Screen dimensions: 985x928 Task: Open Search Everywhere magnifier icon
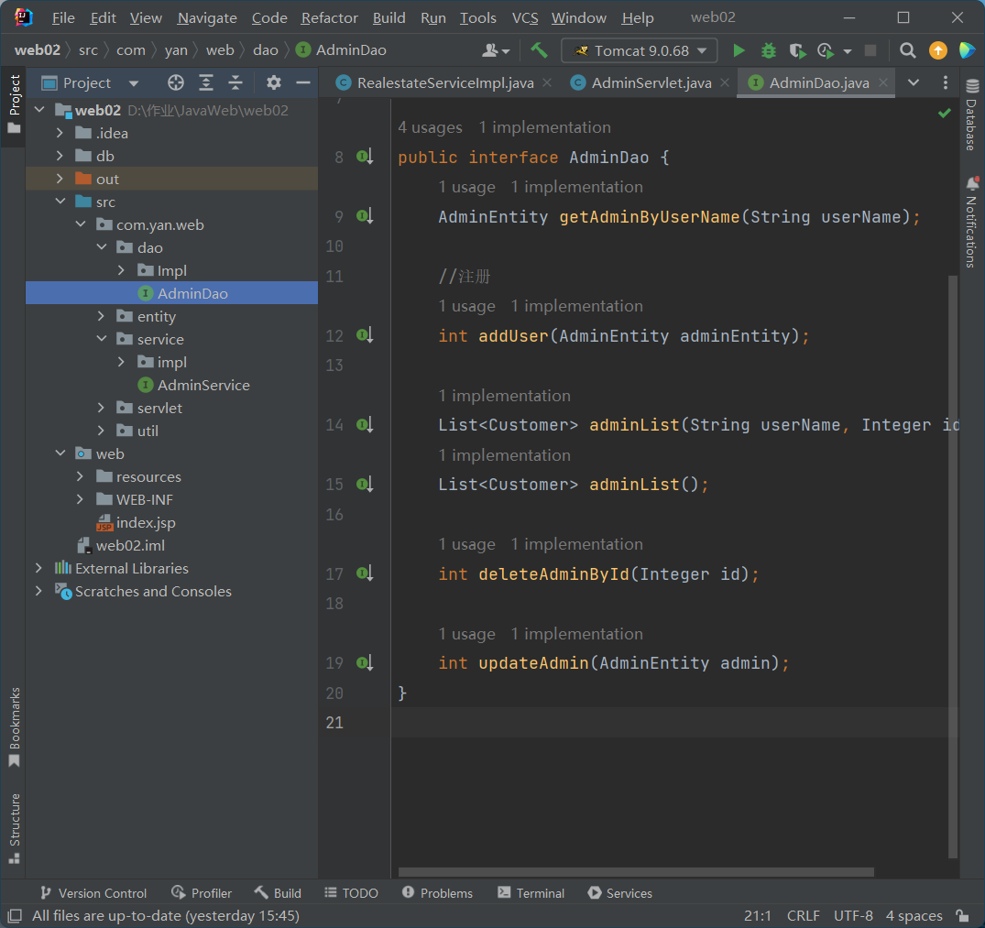[907, 50]
